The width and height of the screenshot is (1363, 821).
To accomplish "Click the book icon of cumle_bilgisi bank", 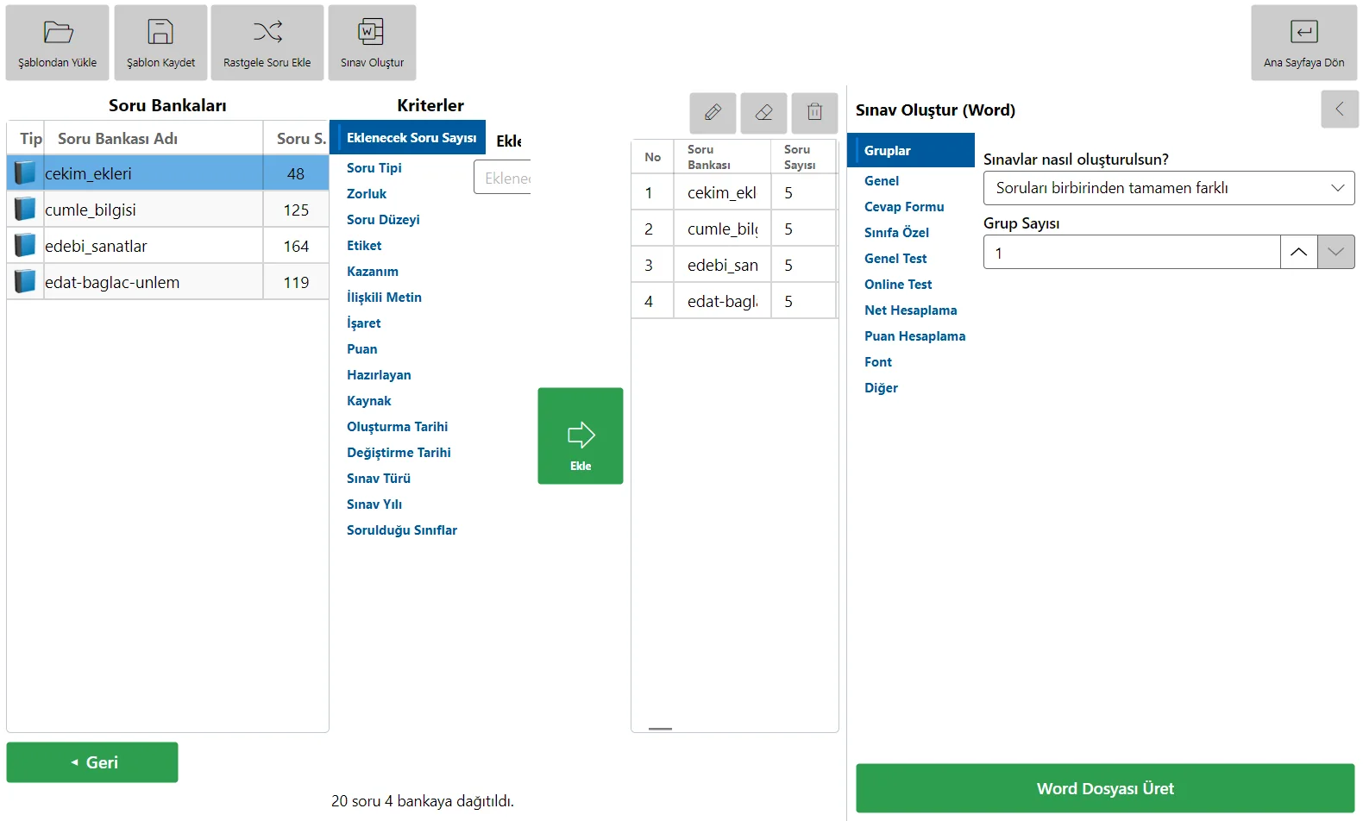I will (x=25, y=210).
